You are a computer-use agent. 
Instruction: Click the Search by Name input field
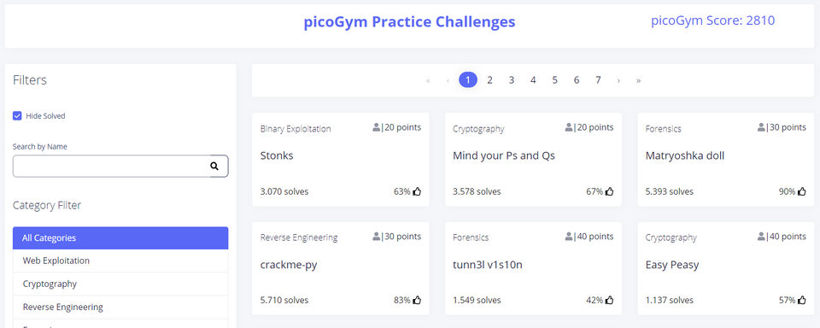(111, 166)
